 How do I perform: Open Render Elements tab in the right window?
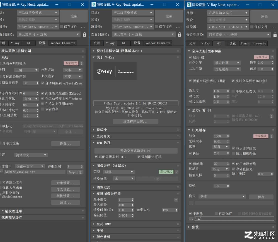[x=253, y=43]
